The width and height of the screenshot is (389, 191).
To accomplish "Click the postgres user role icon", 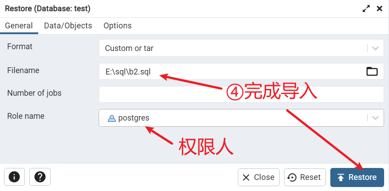I will [112, 118].
